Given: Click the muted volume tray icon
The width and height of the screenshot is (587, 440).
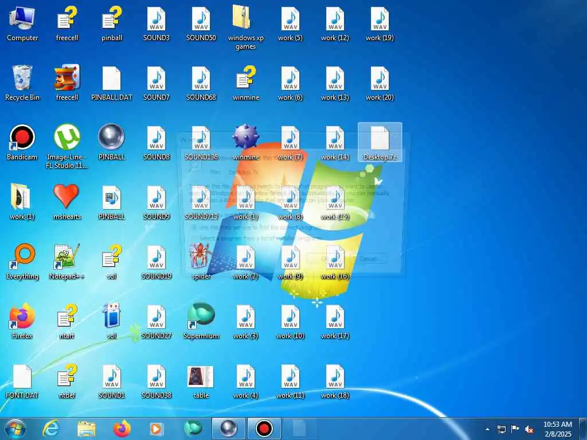Looking at the screenshot, I should (x=529, y=429).
